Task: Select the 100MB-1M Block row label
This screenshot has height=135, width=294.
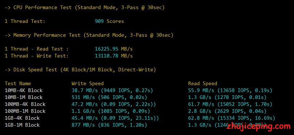Action: click(x=25, y=111)
